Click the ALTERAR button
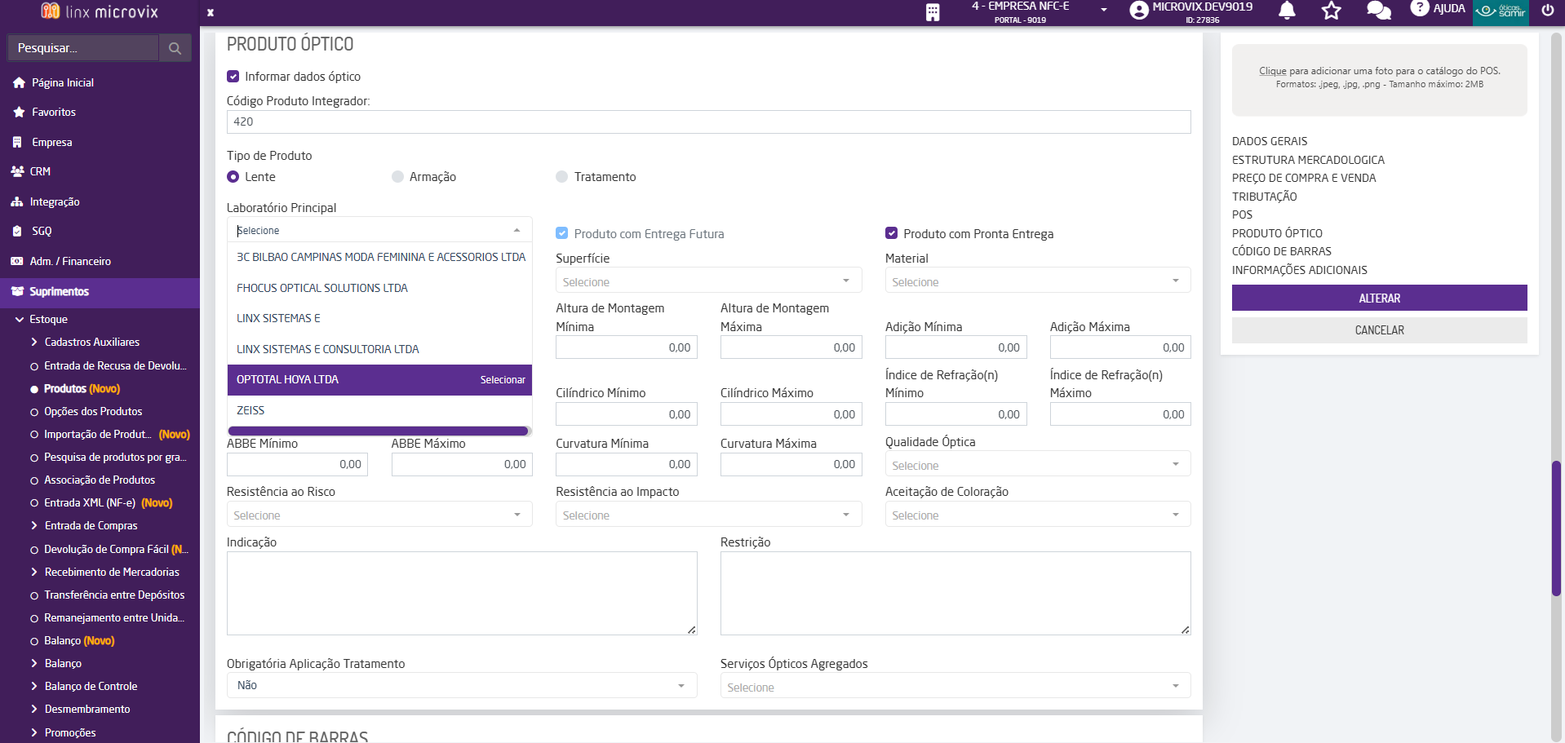The height and width of the screenshot is (743, 1565). coord(1379,299)
